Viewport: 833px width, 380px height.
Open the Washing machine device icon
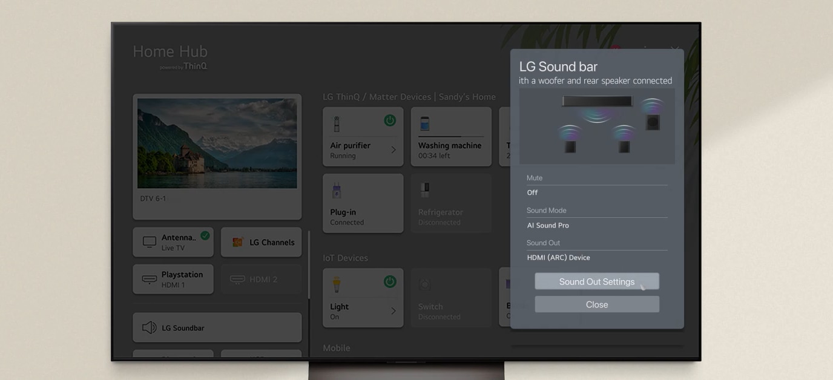pyautogui.click(x=425, y=124)
